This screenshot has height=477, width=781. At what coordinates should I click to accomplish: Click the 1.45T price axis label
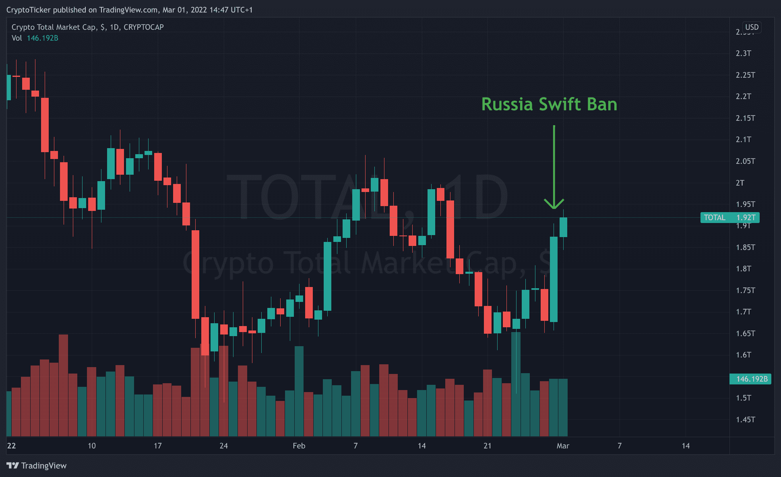pos(745,420)
